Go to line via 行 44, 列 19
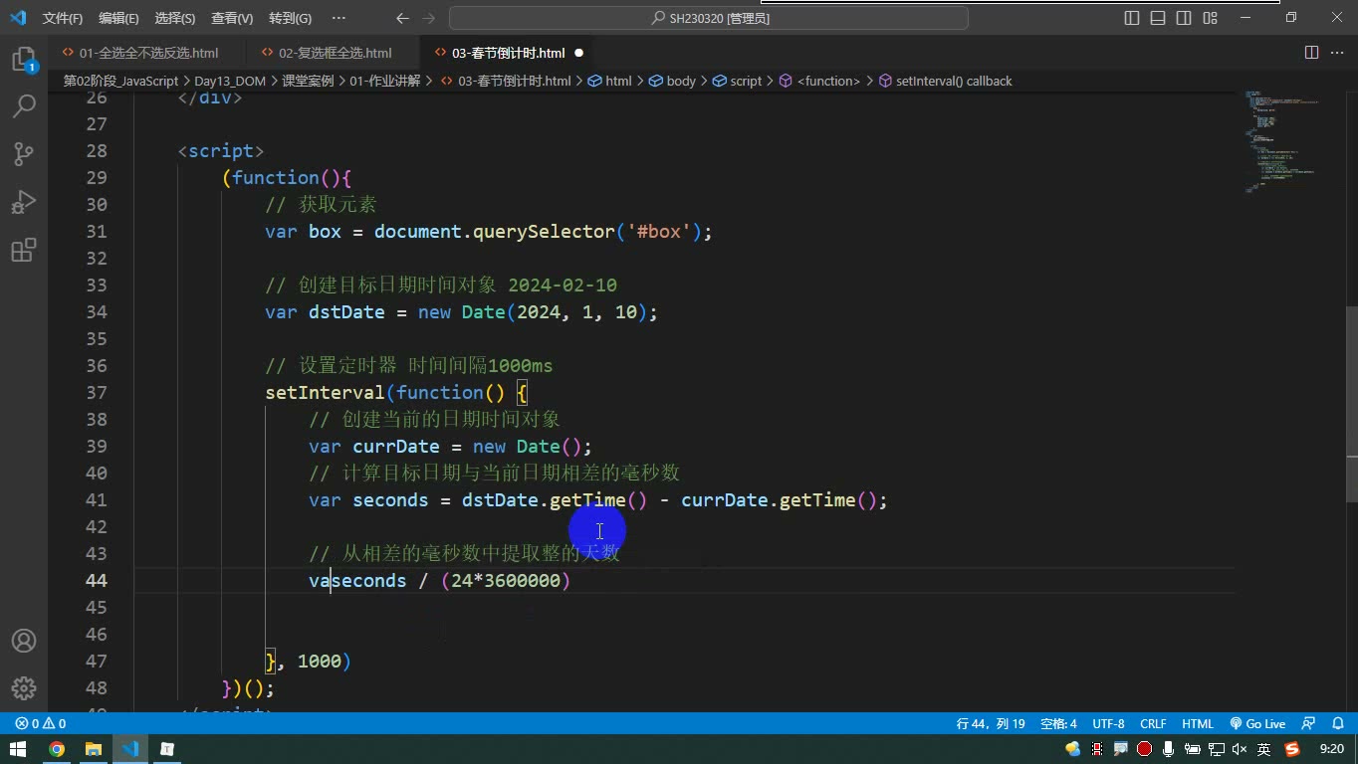Viewport: 1358px width, 764px height. click(x=991, y=724)
